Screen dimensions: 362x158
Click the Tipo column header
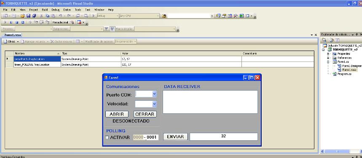91,54
